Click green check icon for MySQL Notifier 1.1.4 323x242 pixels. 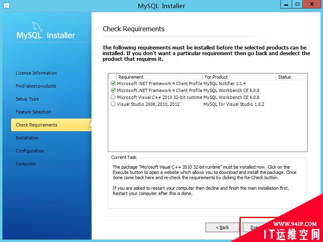[x=113, y=84]
